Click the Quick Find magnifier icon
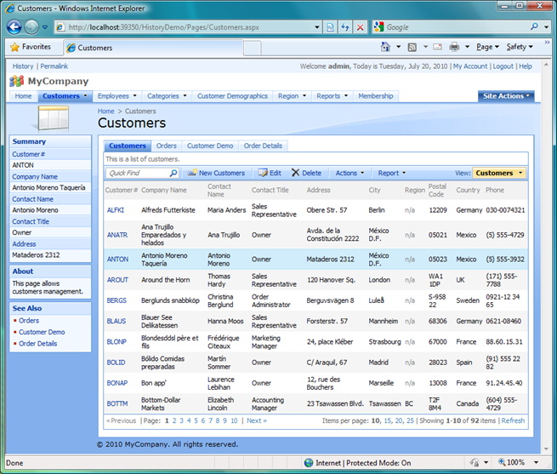557x474 pixels. [x=173, y=173]
